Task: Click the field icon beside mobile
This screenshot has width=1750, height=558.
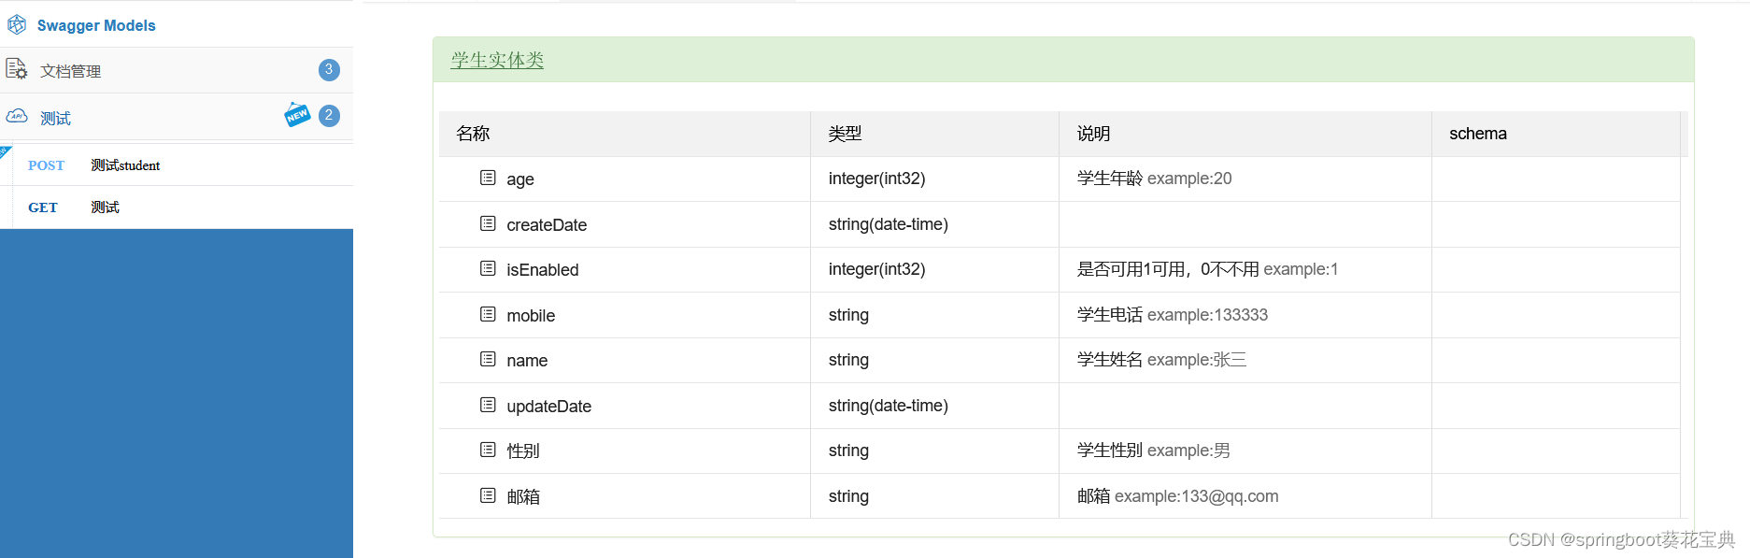Action: (x=488, y=314)
